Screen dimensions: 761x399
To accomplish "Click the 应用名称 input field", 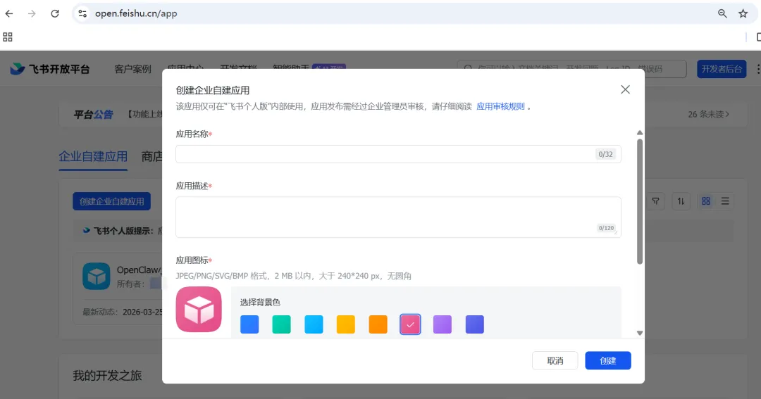I will pos(398,154).
